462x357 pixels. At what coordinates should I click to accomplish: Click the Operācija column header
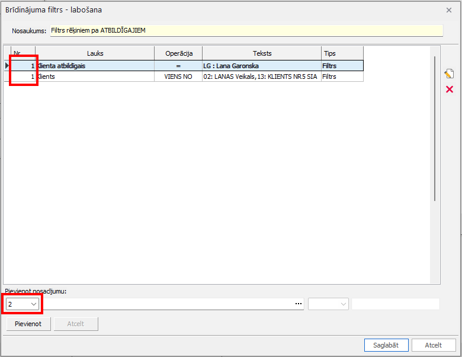[x=178, y=53]
